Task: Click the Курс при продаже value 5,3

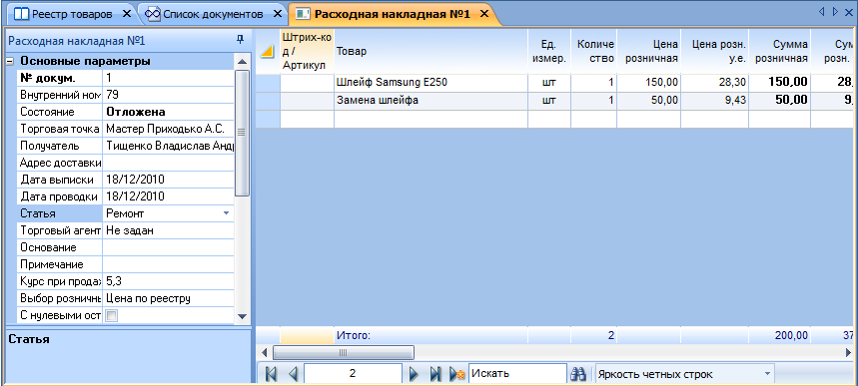Action: pos(168,281)
